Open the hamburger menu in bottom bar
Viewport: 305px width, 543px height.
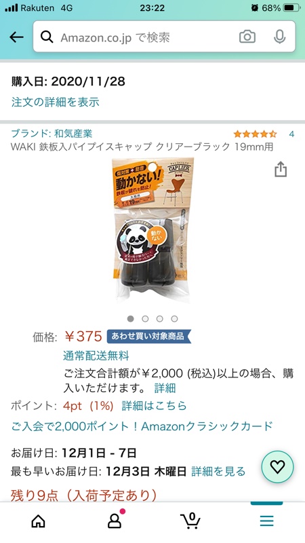coord(266,521)
